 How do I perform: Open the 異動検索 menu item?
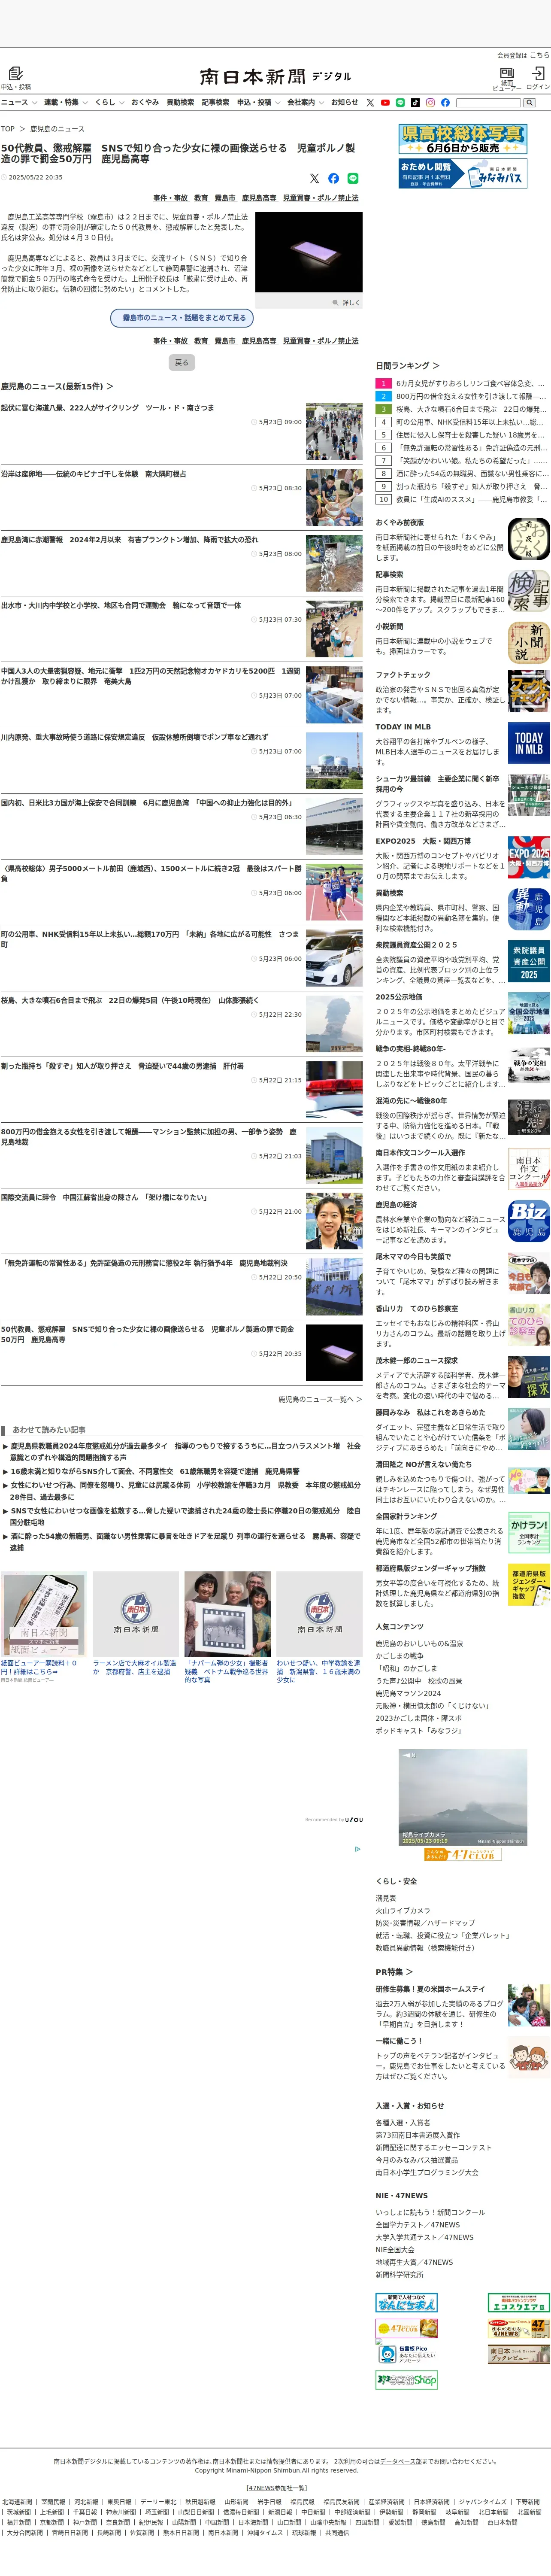click(x=180, y=102)
